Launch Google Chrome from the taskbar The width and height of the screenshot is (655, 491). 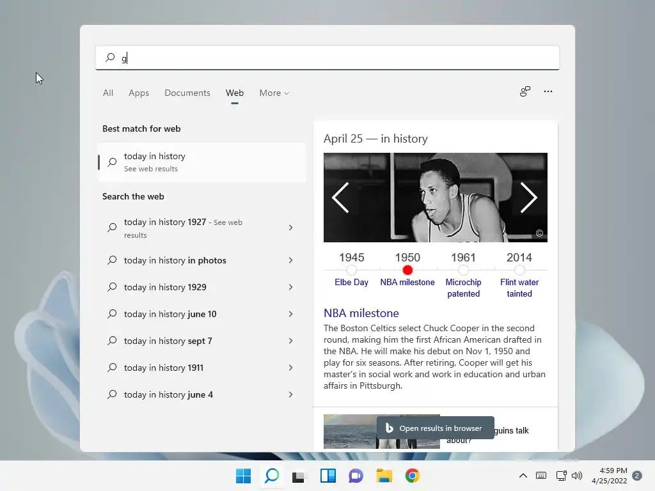point(413,476)
